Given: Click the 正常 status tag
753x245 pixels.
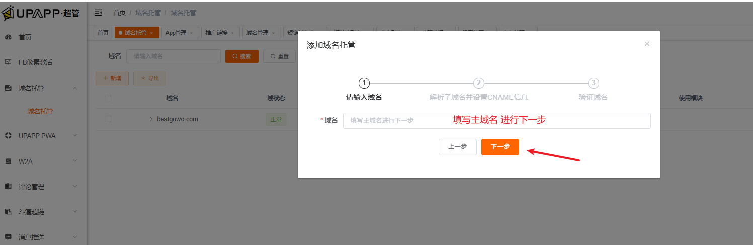Looking at the screenshot, I should tap(276, 120).
